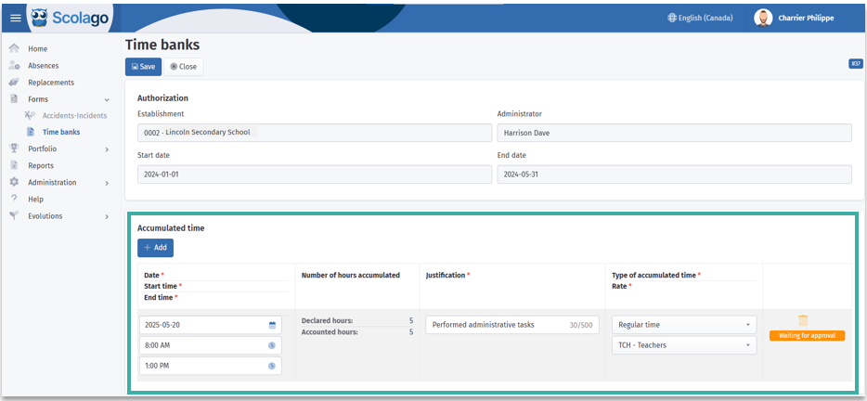
Task: Click the Accounted hours label
Action: coord(330,332)
